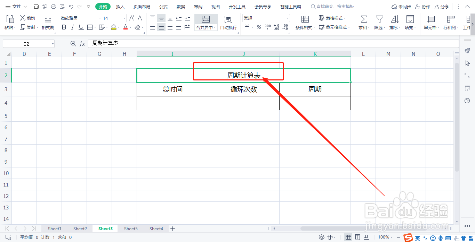Click the print preview icon
The height and width of the screenshot is (242, 475).
click(x=63, y=6)
